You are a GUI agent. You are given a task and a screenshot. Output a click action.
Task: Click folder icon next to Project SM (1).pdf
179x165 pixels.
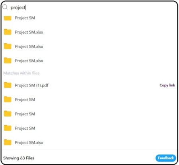(x=8, y=85)
